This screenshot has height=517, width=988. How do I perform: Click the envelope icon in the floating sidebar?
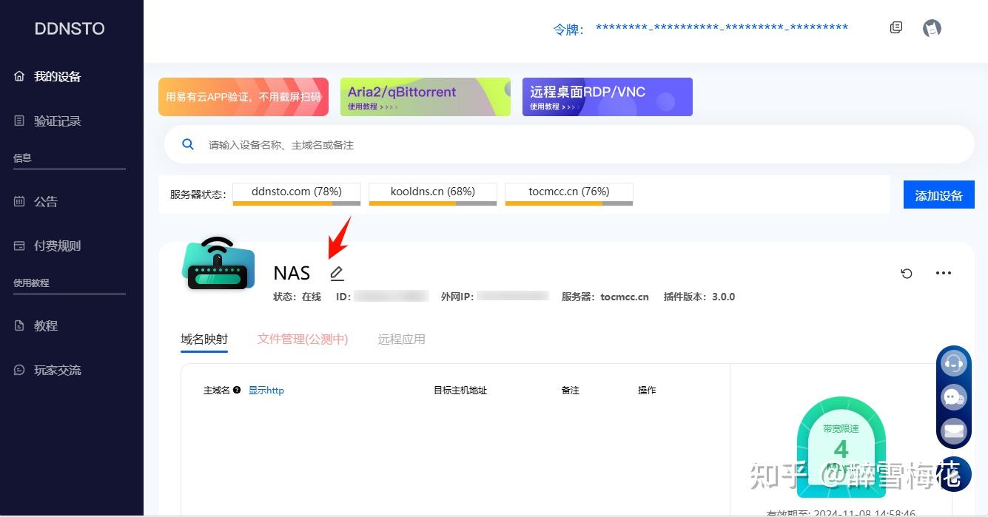pos(954,431)
